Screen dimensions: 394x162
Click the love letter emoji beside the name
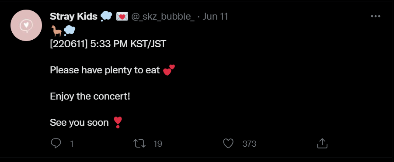coord(122,17)
